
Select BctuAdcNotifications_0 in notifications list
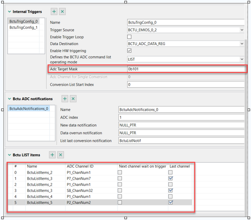click(x=29, y=108)
